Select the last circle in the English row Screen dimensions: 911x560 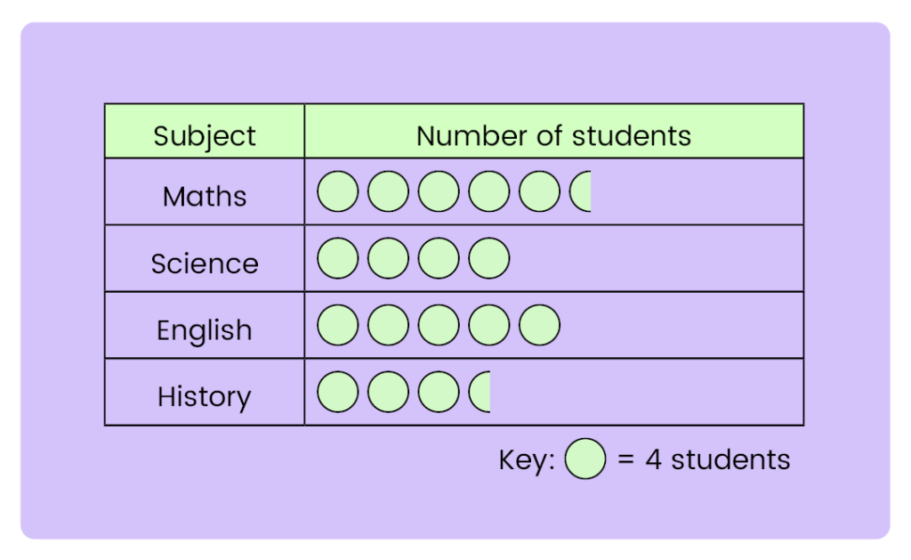click(539, 326)
